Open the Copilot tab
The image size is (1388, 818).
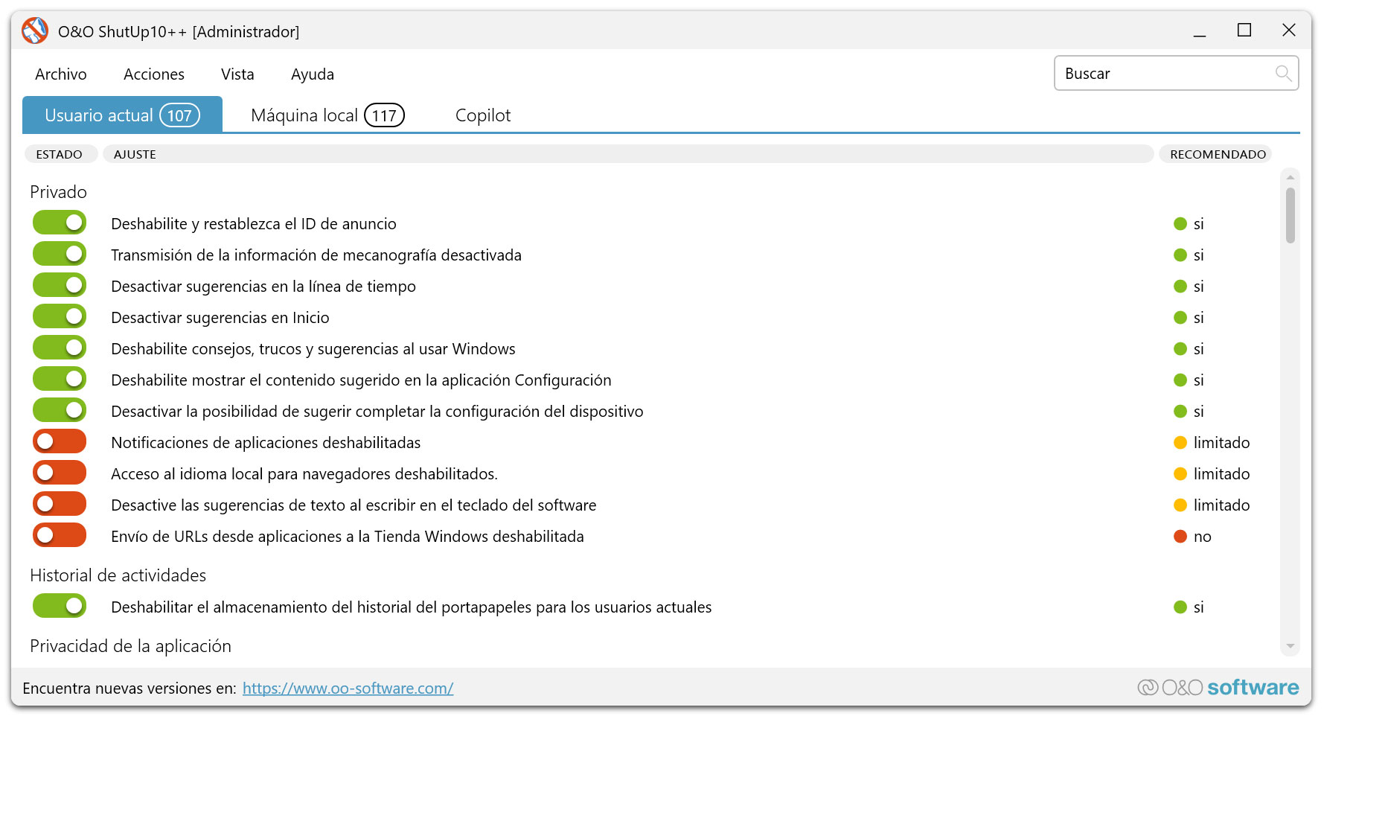click(x=482, y=115)
